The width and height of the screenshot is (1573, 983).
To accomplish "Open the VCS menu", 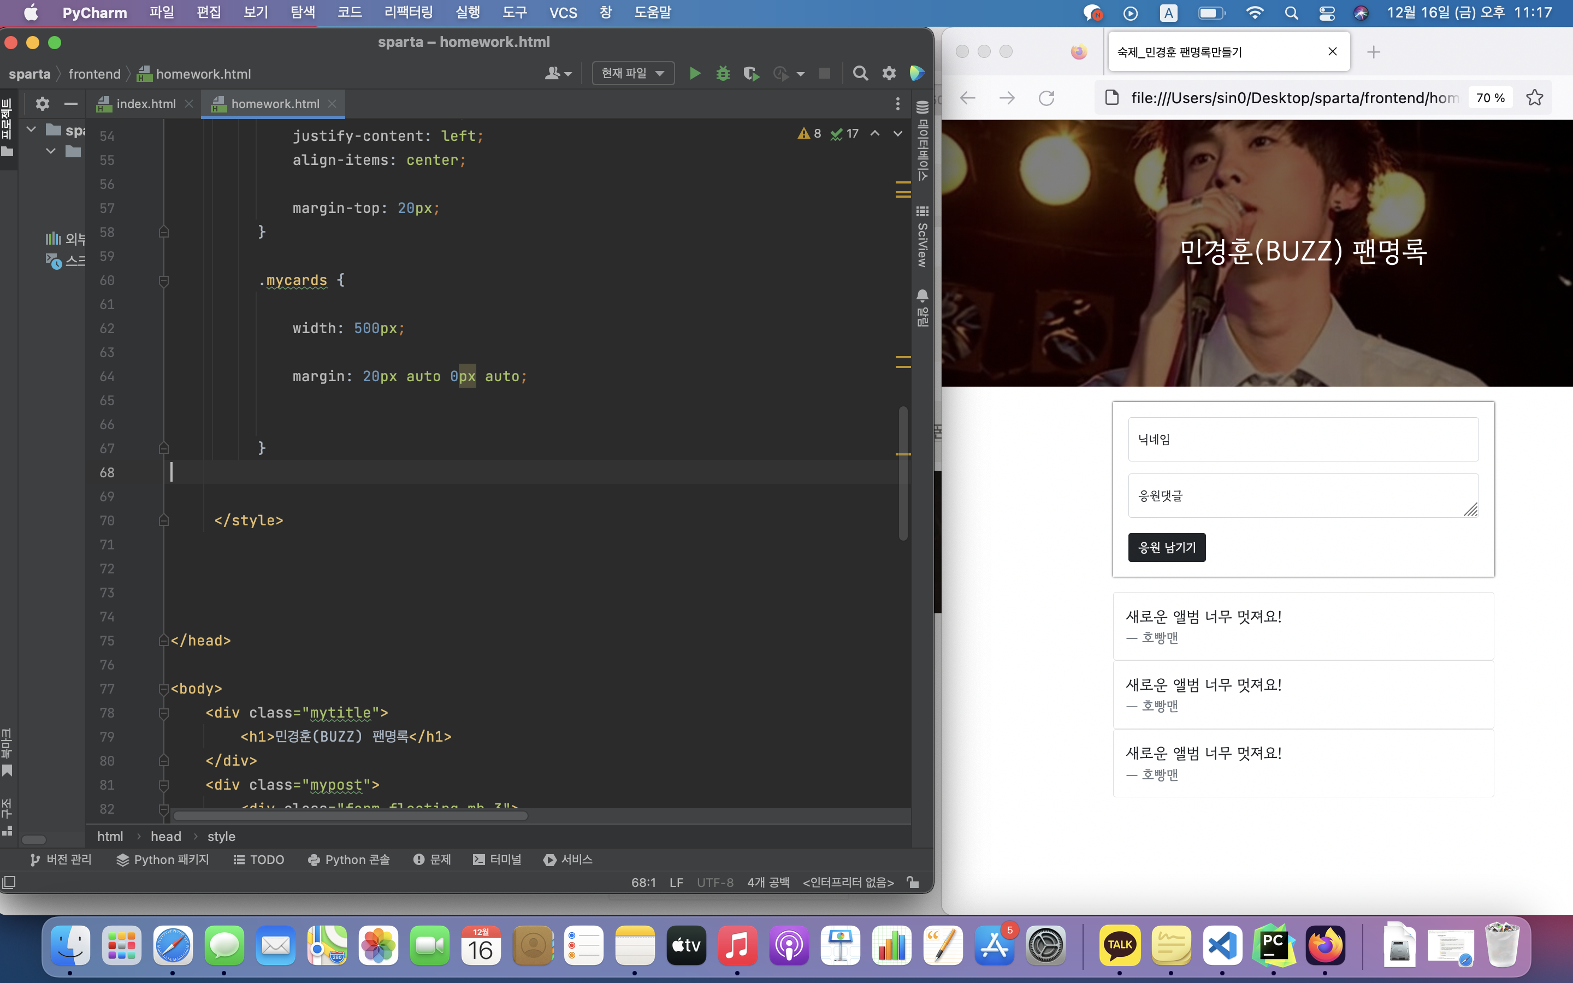I will 563,13.
